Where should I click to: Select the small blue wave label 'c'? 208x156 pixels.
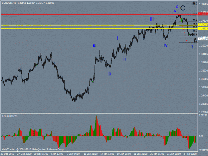[x=177, y=7]
